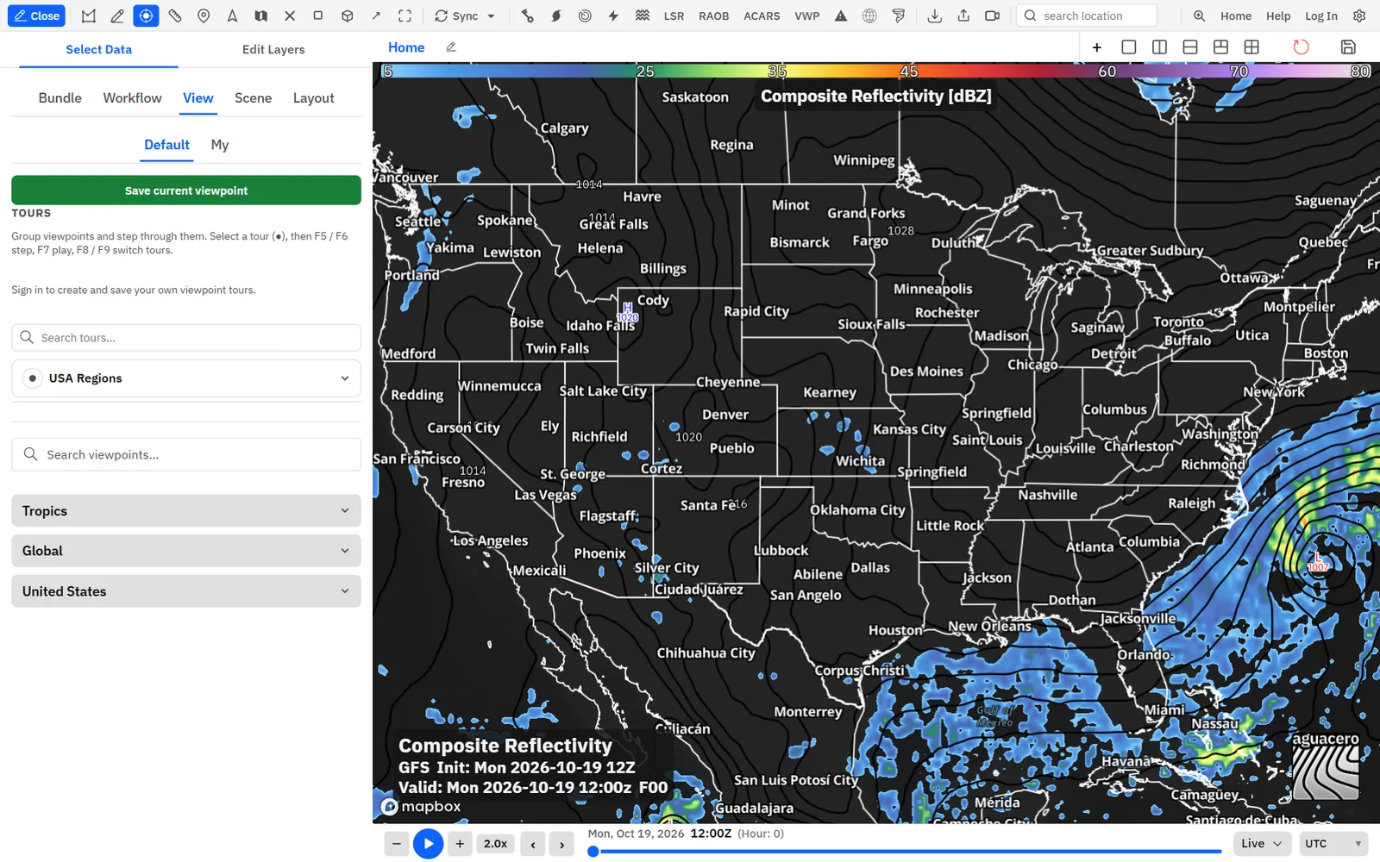Expand the United States section
The image size is (1380, 862).
point(186,591)
